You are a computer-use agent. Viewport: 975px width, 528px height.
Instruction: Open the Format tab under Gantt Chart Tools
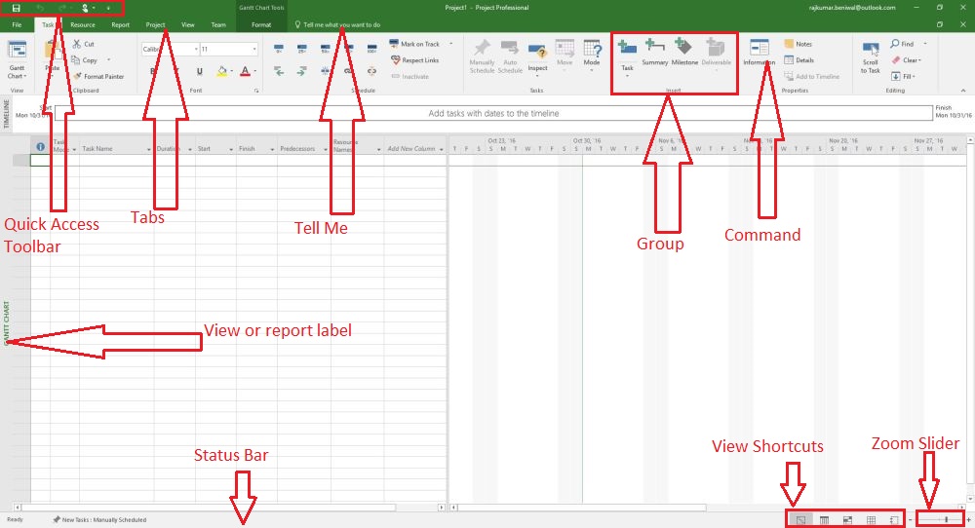261,25
